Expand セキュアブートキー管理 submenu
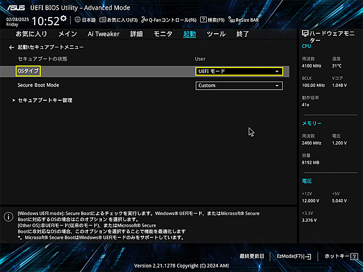This screenshot has height=272, width=363. [x=45, y=100]
